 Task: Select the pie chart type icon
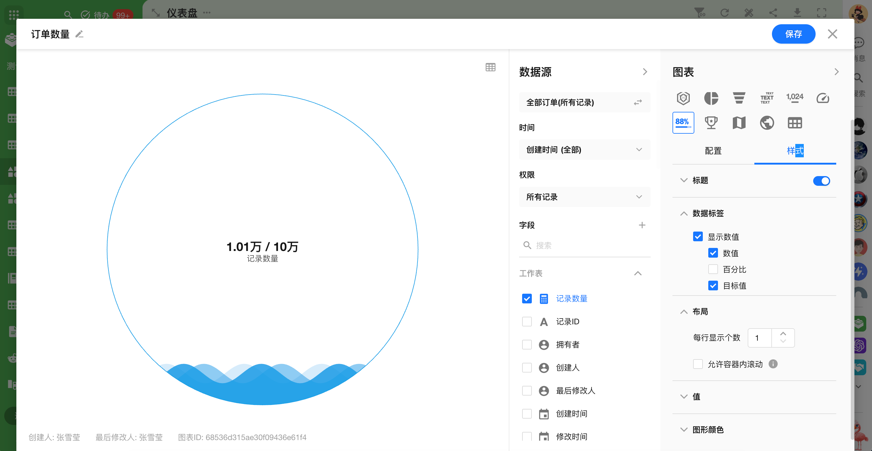711,98
